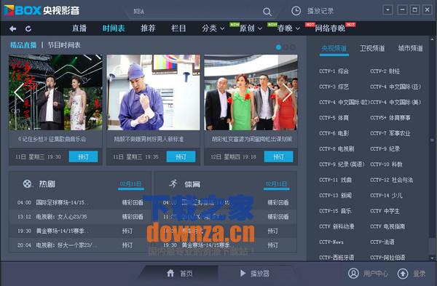437x286 pixels.
Task: Select the first carousel page dot
Action: pos(278,47)
